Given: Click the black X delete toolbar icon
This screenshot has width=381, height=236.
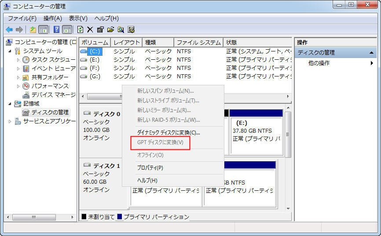Looking at the screenshot, I should (90, 29).
